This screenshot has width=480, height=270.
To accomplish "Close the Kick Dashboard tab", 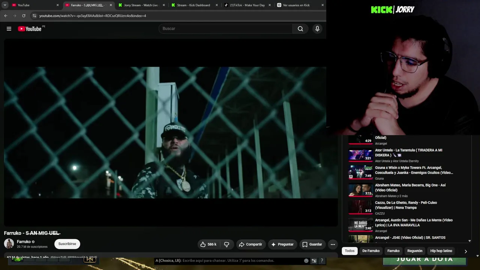I will 217,5.
